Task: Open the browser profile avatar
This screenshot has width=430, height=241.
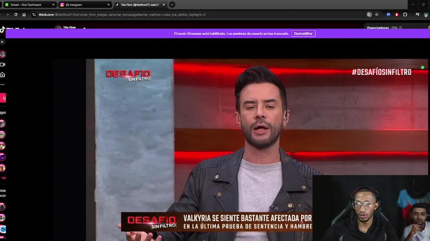Action: (x=426, y=14)
